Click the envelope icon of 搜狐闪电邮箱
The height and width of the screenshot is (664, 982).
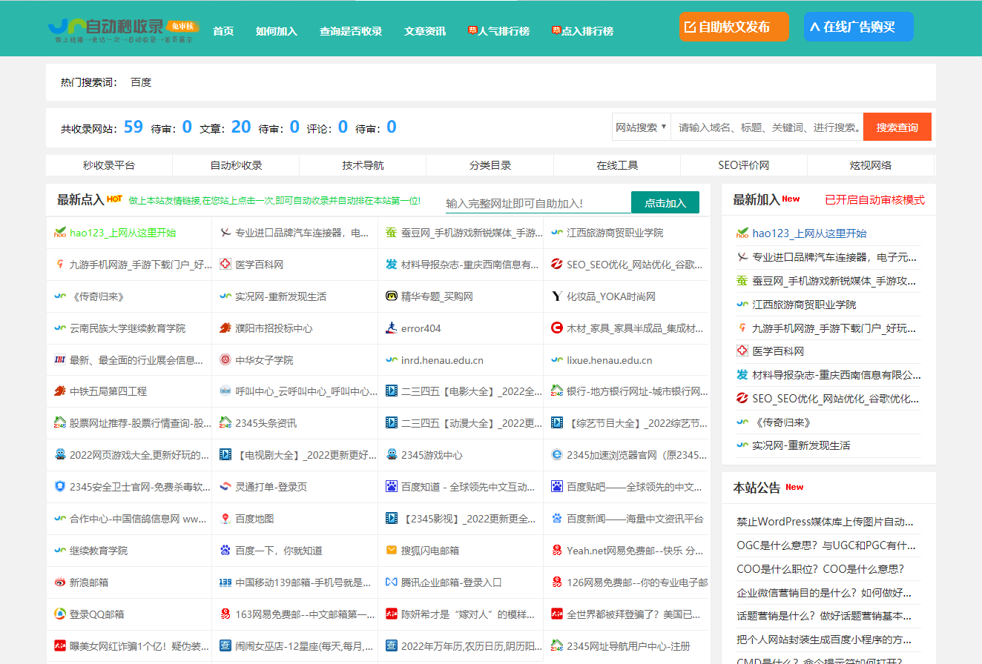tap(391, 551)
